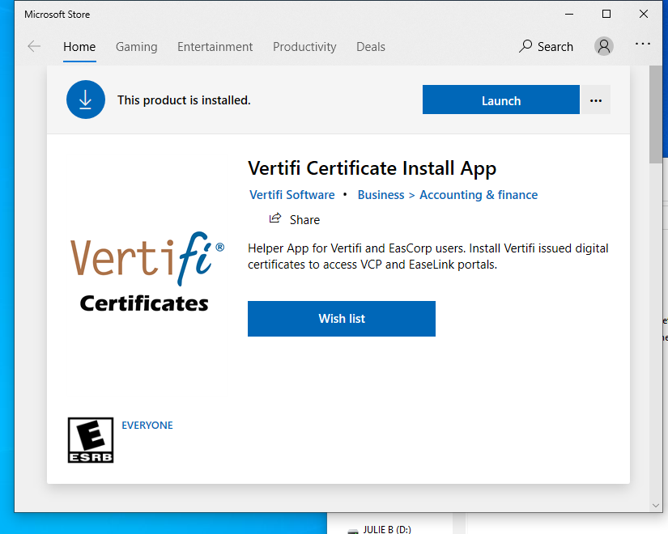Open the user account profile icon
This screenshot has height=534, width=668.
[x=604, y=46]
